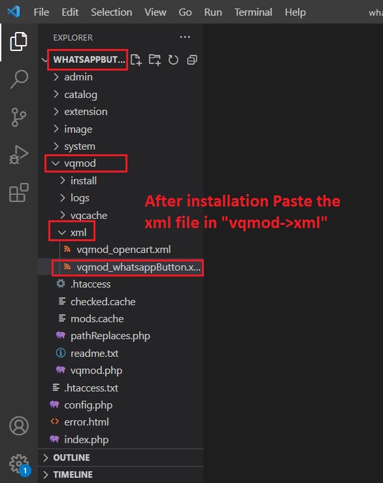The image size is (383, 483).
Task: Open the Terminal menu
Action: click(x=254, y=12)
